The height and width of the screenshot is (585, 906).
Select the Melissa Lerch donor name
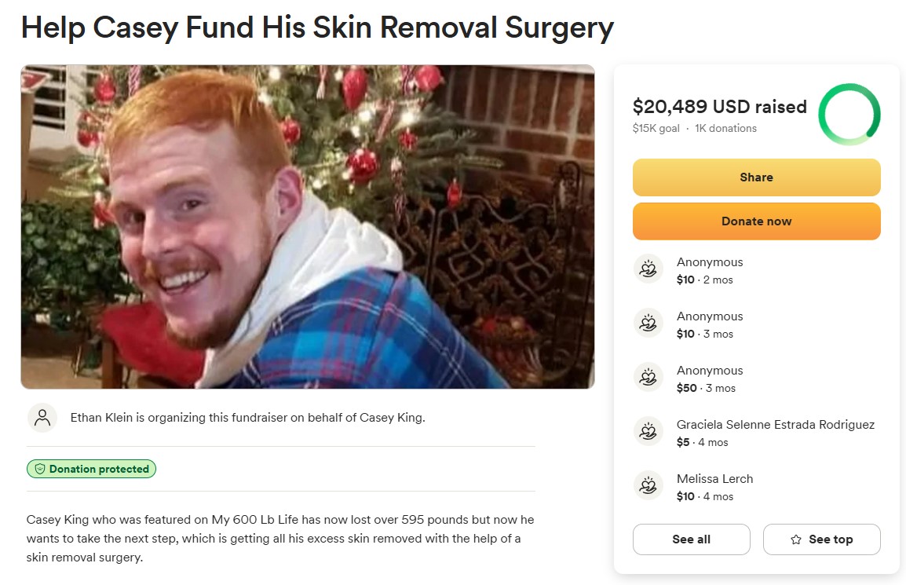click(x=714, y=479)
